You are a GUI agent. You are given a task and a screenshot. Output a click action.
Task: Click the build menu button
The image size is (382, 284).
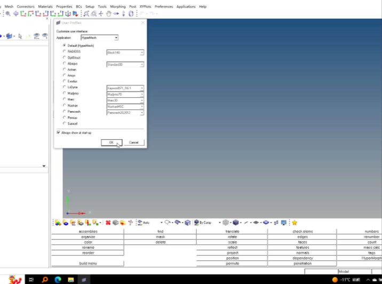click(x=88, y=263)
